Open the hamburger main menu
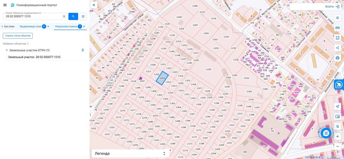 pos(5,5)
